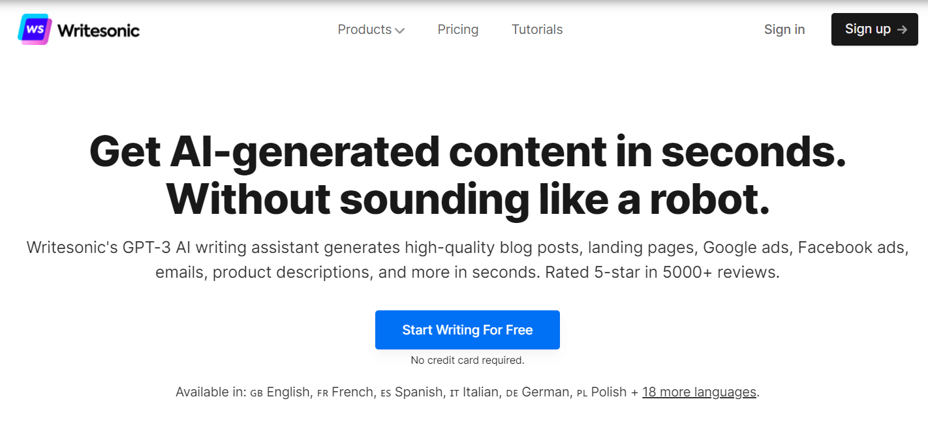Open the Products dropdown chevron

[399, 30]
